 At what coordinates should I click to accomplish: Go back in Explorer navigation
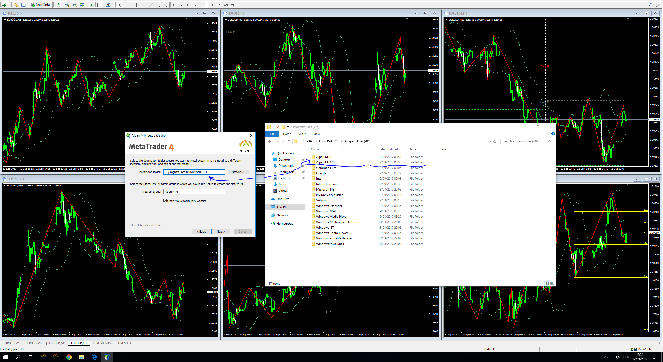(x=270, y=141)
